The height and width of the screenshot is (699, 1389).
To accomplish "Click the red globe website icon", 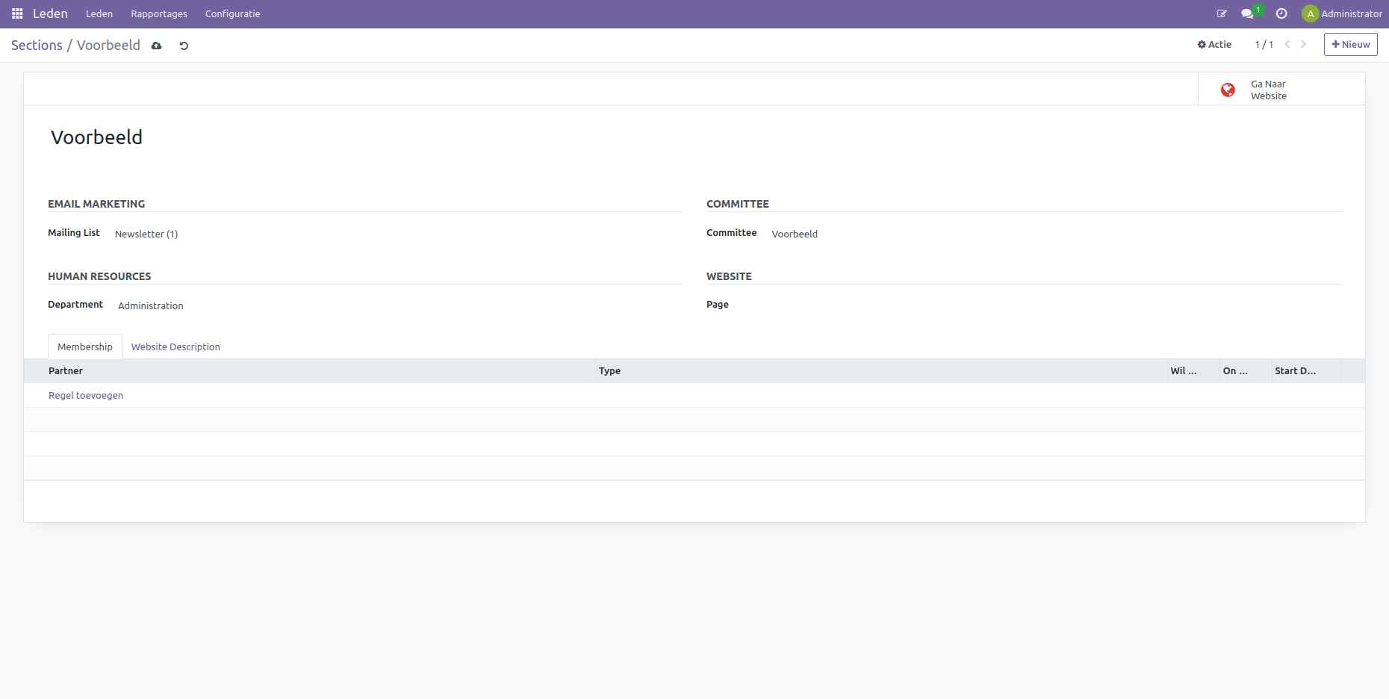I will coord(1228,90).
